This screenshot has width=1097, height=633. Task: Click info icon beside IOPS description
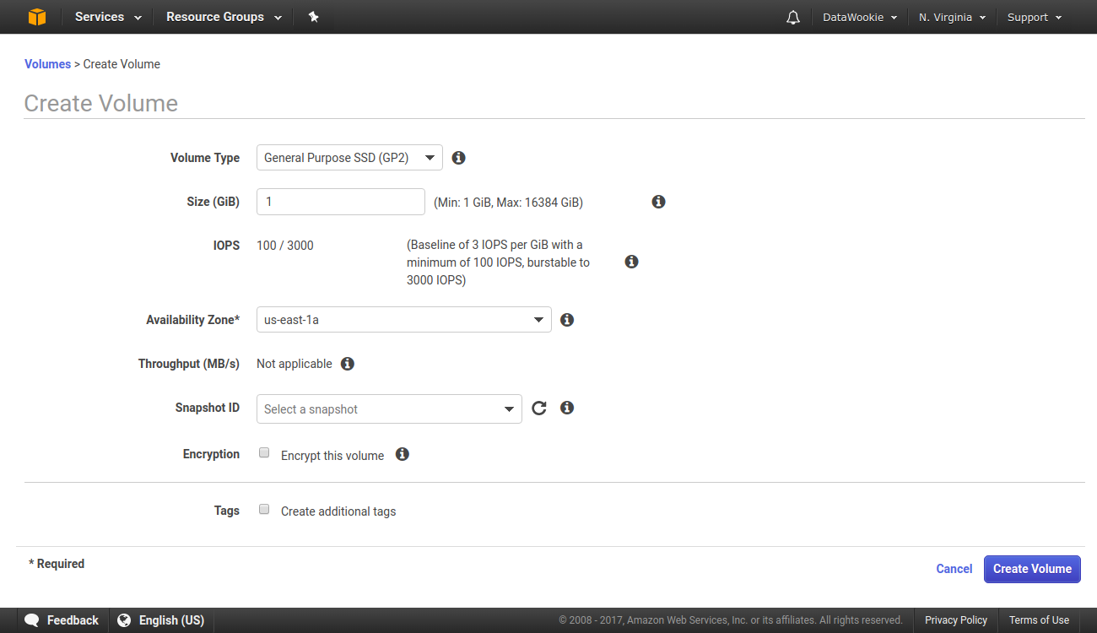click(631, 262)
